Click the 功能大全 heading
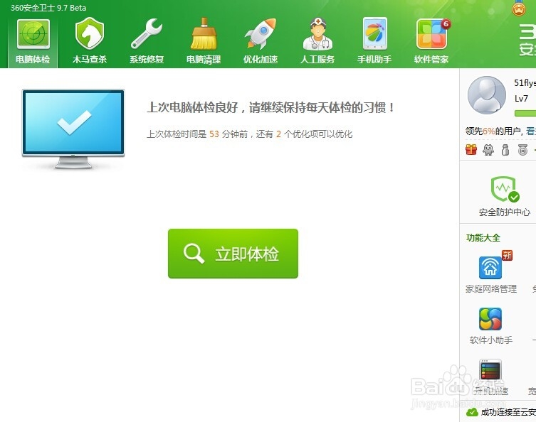The width and height of the screenshot is (536, 422). [x=483, y=237]
